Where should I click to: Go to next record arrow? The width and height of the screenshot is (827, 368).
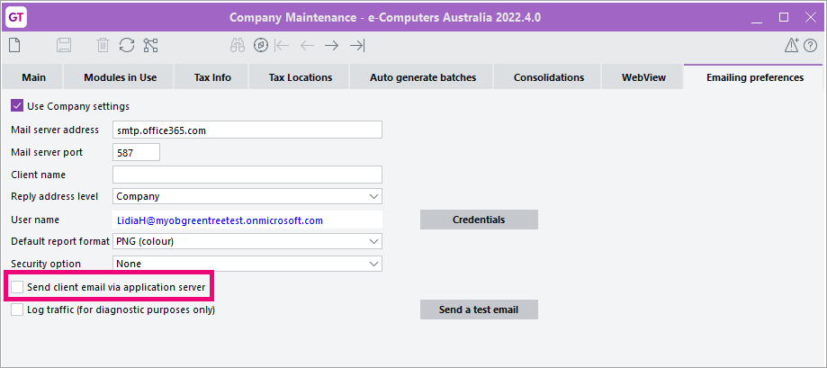click(332, 45)
